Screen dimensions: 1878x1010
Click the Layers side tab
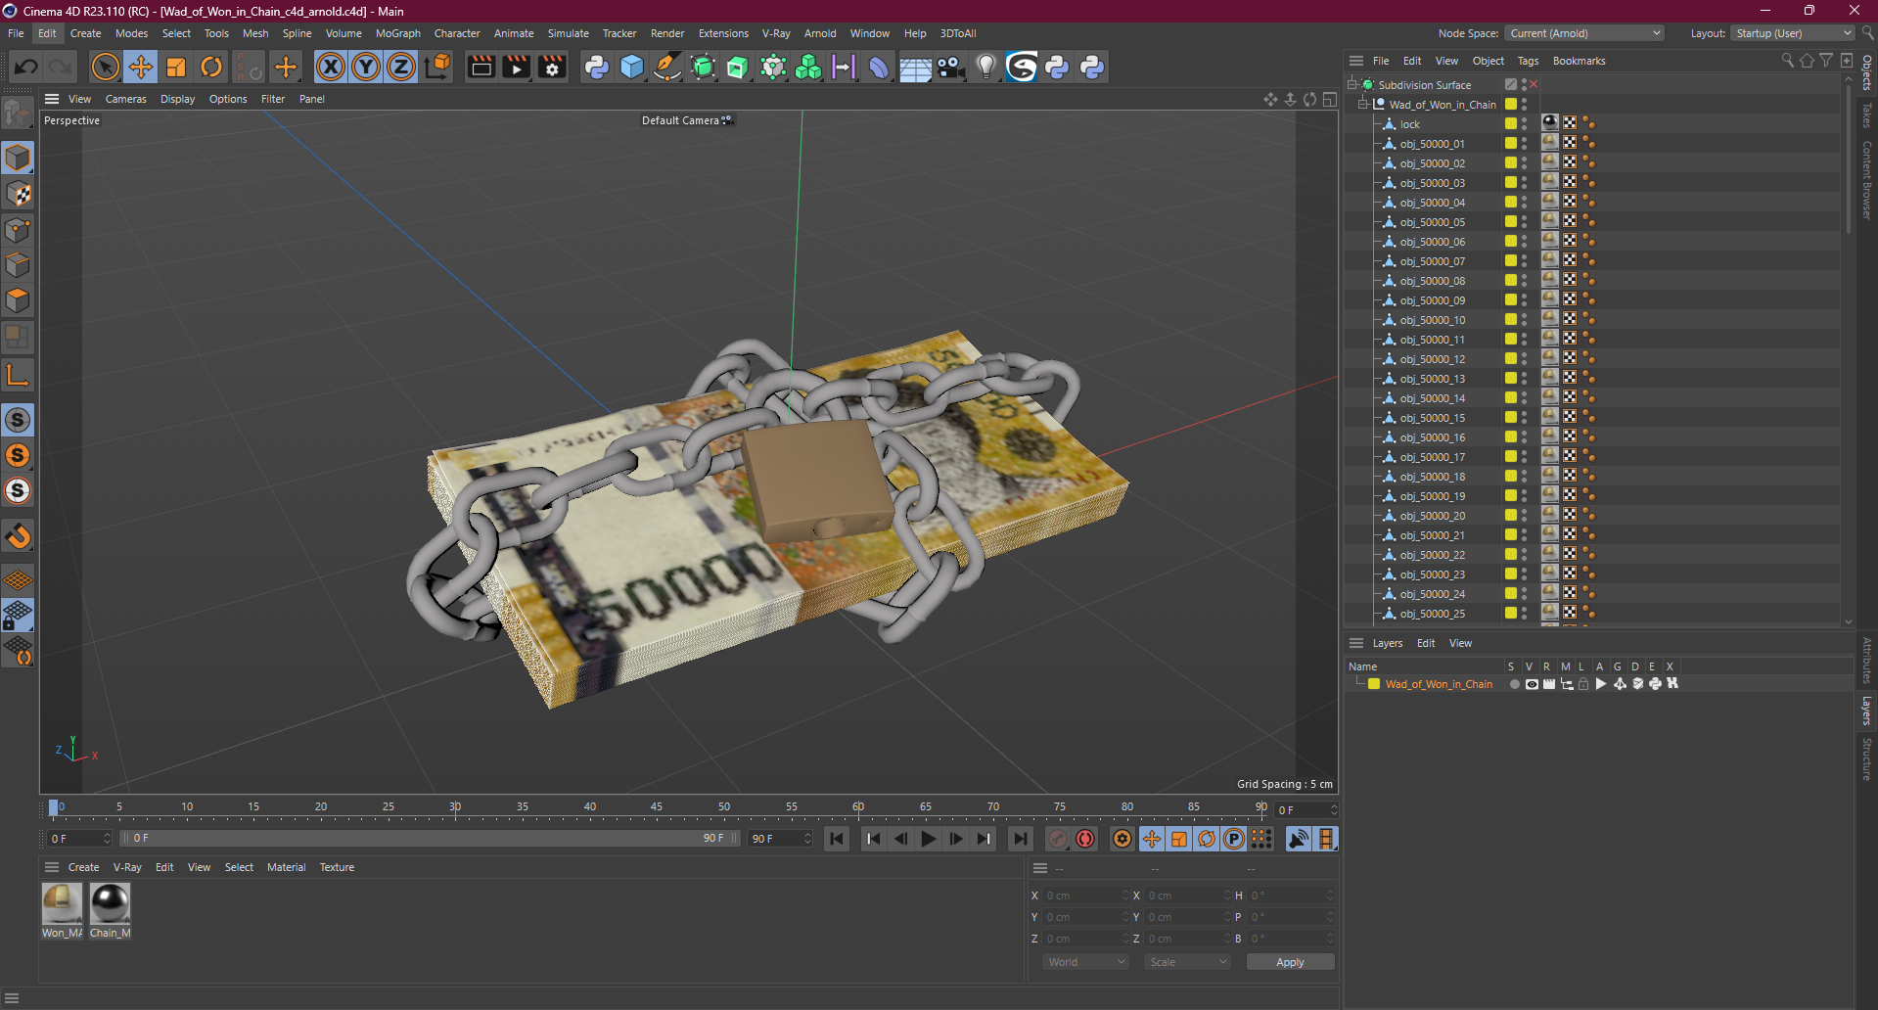(1866, 712)
